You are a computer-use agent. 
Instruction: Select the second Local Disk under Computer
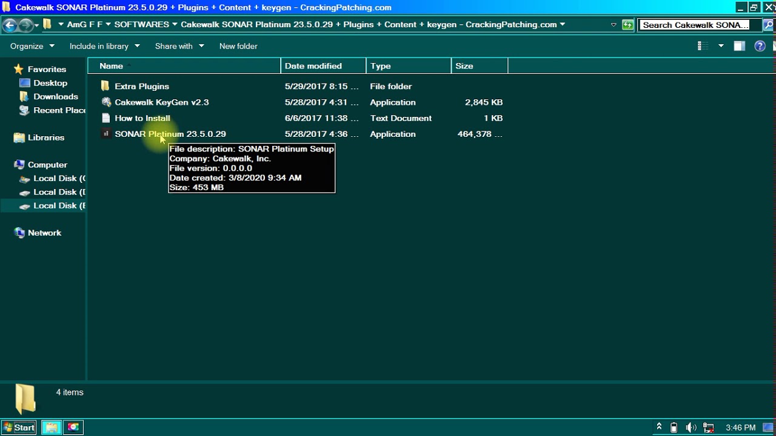click(59, 192)
